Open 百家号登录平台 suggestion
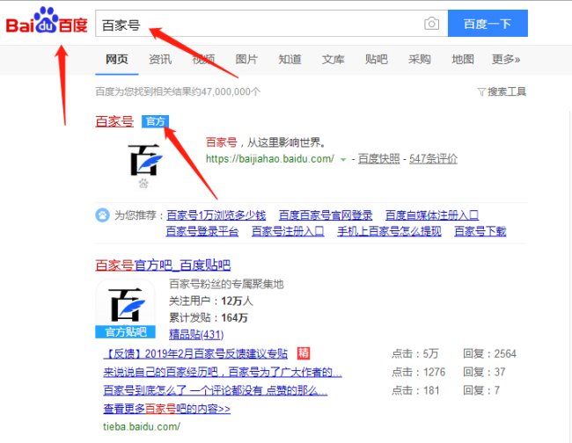The image size is (572, 443). tap(202, 231)
